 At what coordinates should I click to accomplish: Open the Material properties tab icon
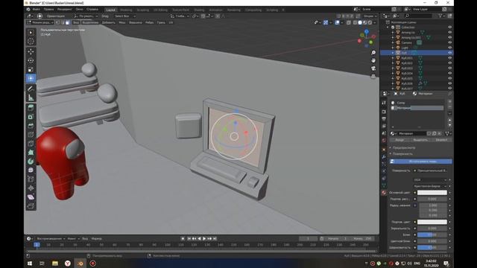(384, 193)
